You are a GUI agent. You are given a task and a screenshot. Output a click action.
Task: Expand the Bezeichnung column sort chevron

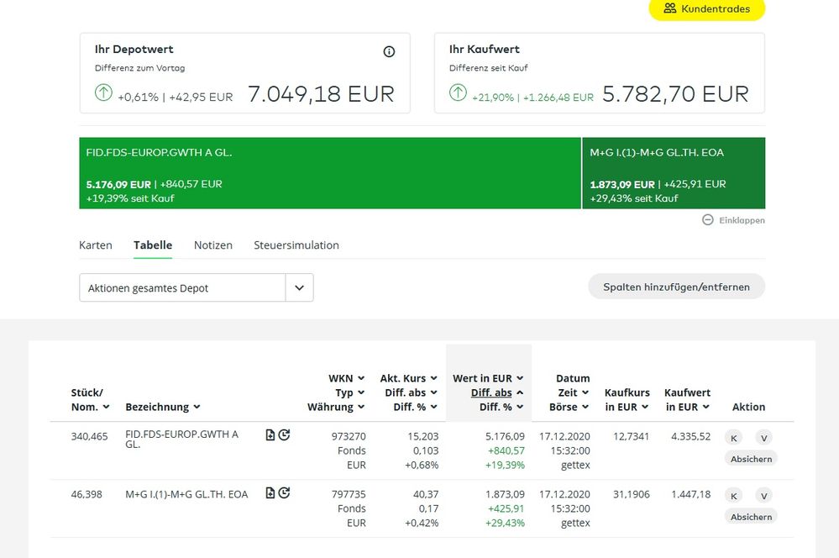[197, 407]
